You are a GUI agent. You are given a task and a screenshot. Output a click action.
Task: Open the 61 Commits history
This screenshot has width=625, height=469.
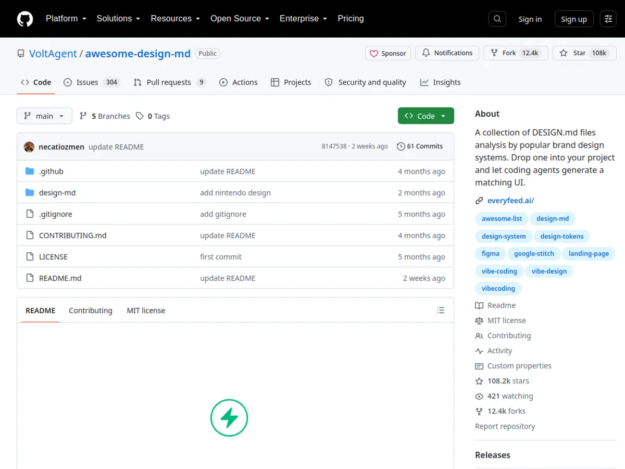(x=420, y=146)
